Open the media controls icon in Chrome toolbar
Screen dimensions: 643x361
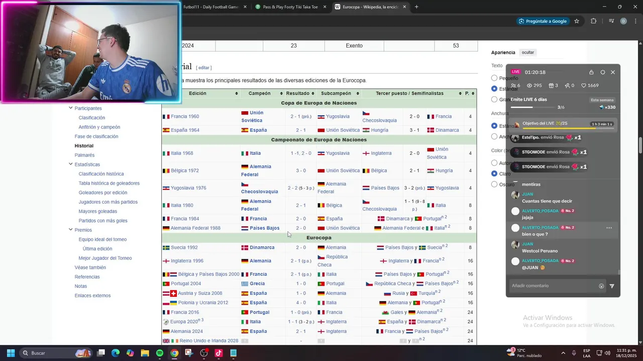pos(611,21)
